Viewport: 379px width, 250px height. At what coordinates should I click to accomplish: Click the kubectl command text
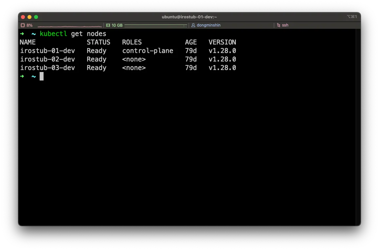point(53,34)
